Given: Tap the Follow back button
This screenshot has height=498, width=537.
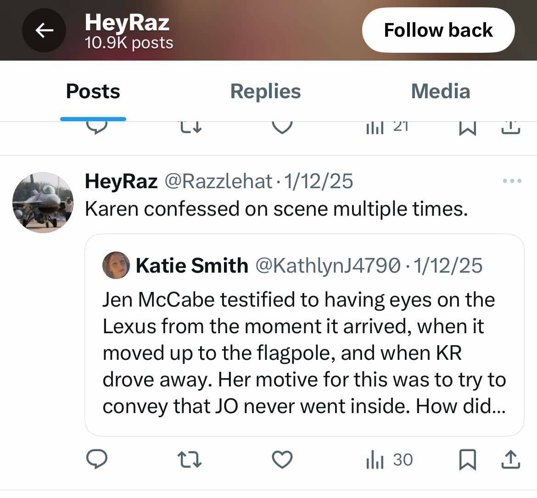Looking at the screenshot, I should 438,30.
